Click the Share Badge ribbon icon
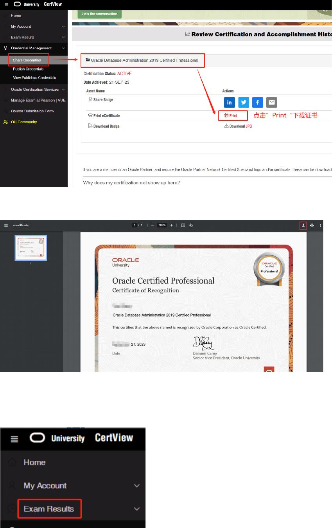The image size is (332, 528). [x=90, y=99]
